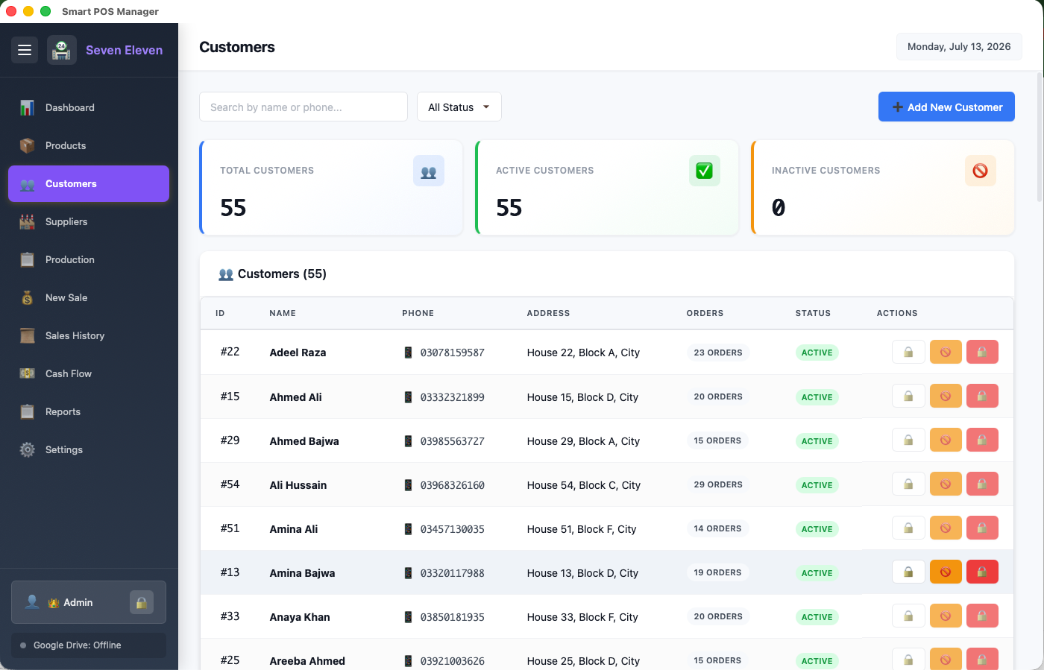Open the All Status filter dropdown

[459, 107]
